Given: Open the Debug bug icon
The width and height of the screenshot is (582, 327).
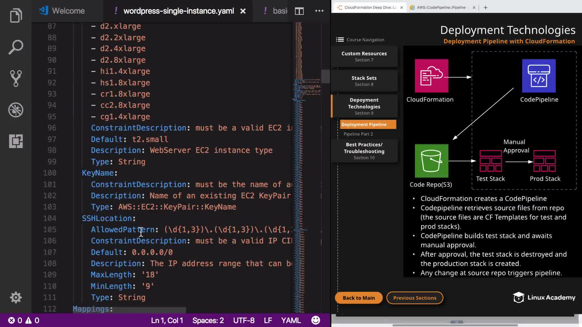Looking at the screenshot, I should click(x=16, y=110).
